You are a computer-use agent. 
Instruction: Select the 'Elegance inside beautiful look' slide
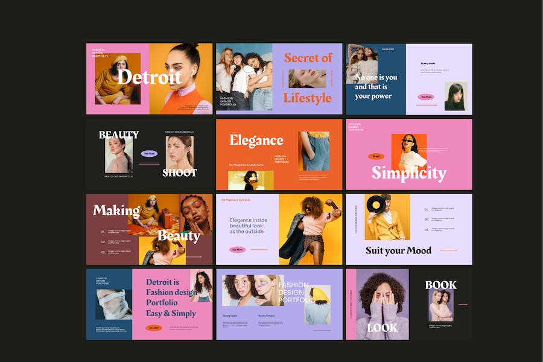tap(279, 229)
